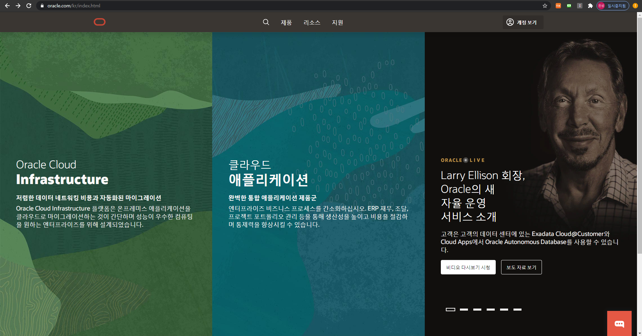Click the orange Chrome update alert icon
The image size is (642, 336).
pos(635,6)
